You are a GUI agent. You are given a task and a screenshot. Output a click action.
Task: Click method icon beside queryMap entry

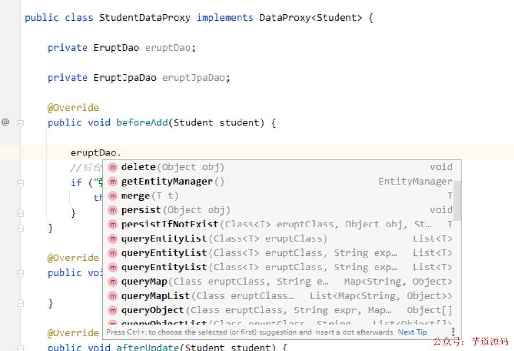[x=113, y=282]
